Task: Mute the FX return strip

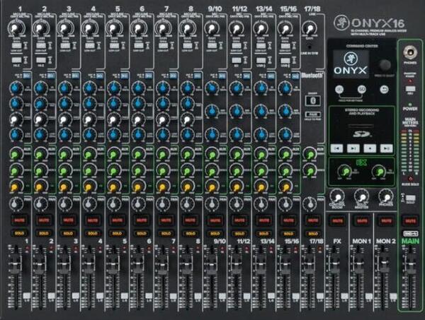Action: pos(337,221)
